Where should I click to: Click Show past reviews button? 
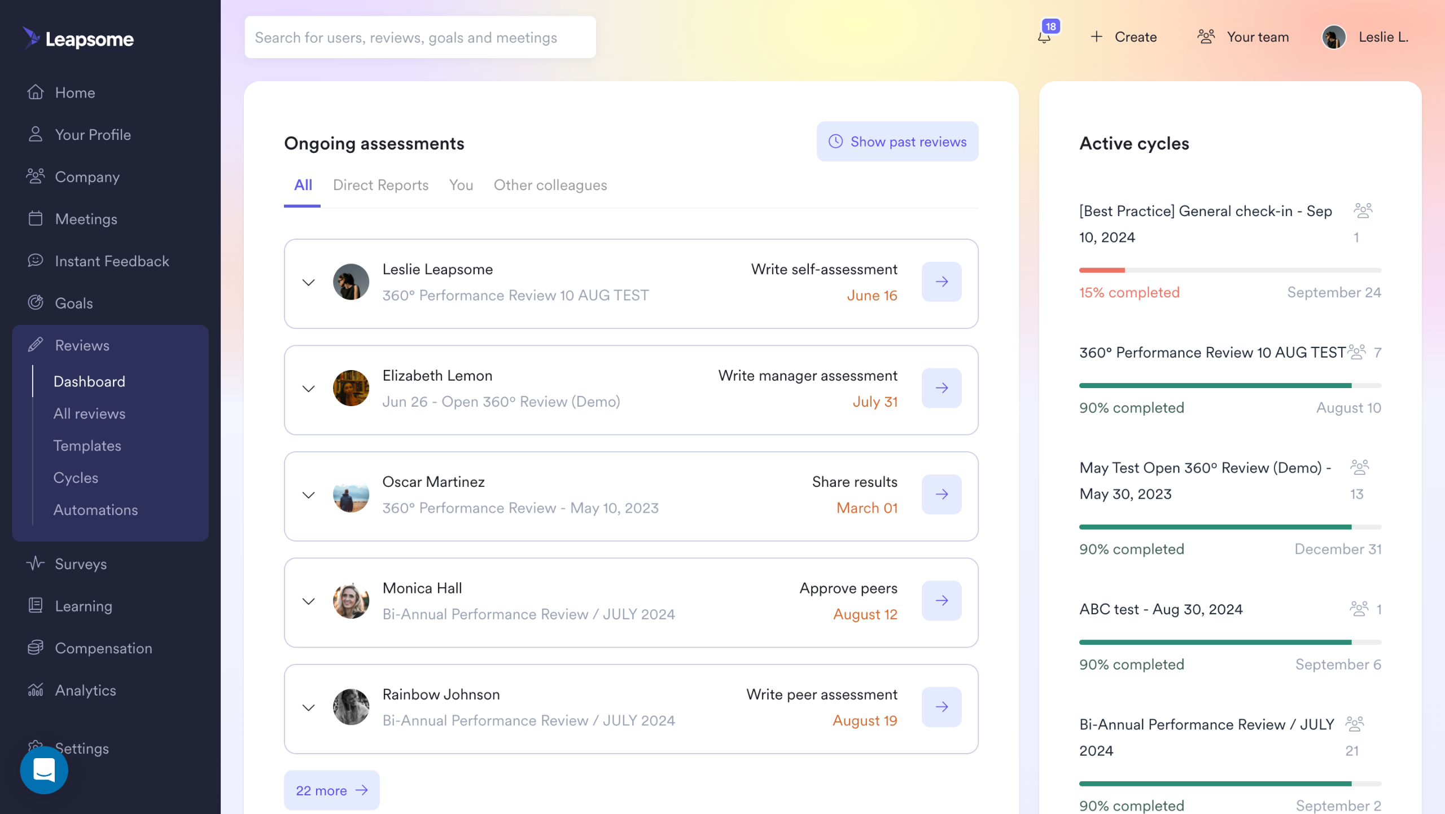point(897,142)
